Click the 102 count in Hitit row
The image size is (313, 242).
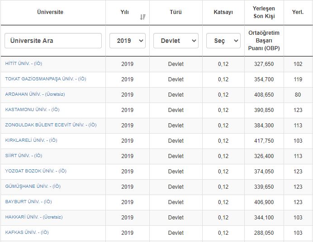tap(298, 64)
